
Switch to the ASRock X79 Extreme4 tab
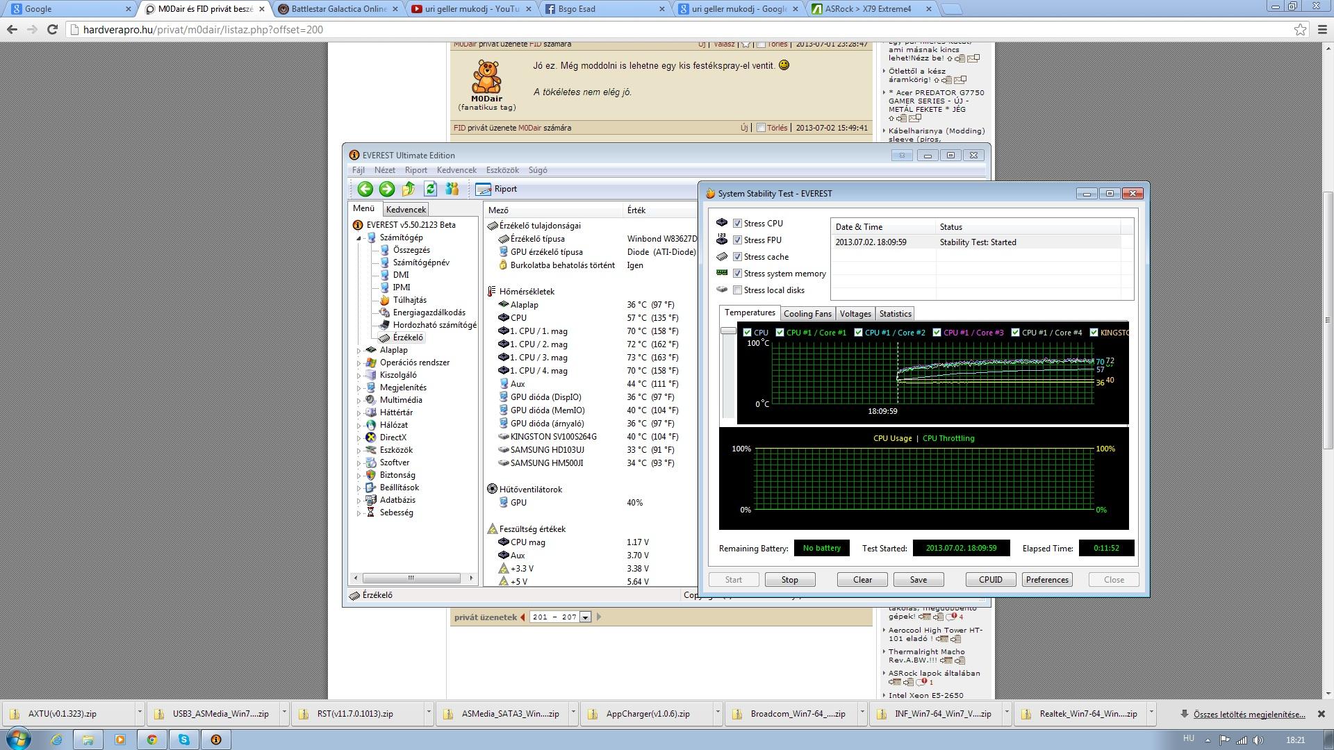tap(870, 9)
